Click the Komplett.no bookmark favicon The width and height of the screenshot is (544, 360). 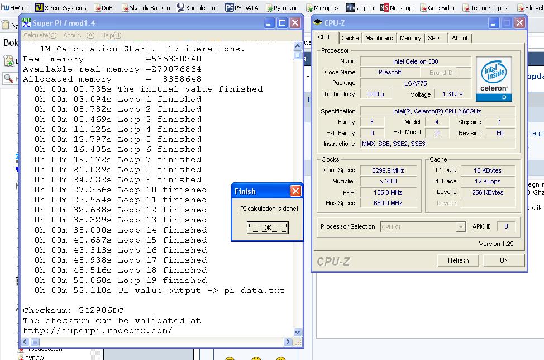181,7
